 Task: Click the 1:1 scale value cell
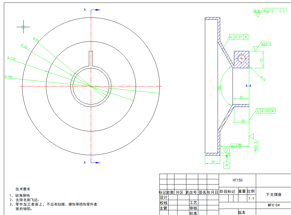pos(251,198)
